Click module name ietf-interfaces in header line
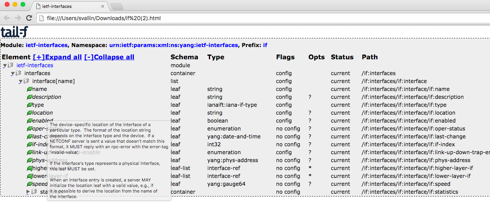The width and height of the screenshot is (490, 204). click(47, 45)
